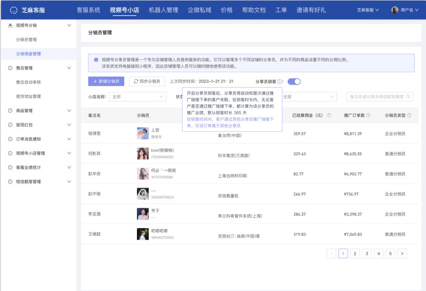426x291 pixels.
Task: Click the 同步分销员 button
Action: pyautogui.click(x=147, y=81)
